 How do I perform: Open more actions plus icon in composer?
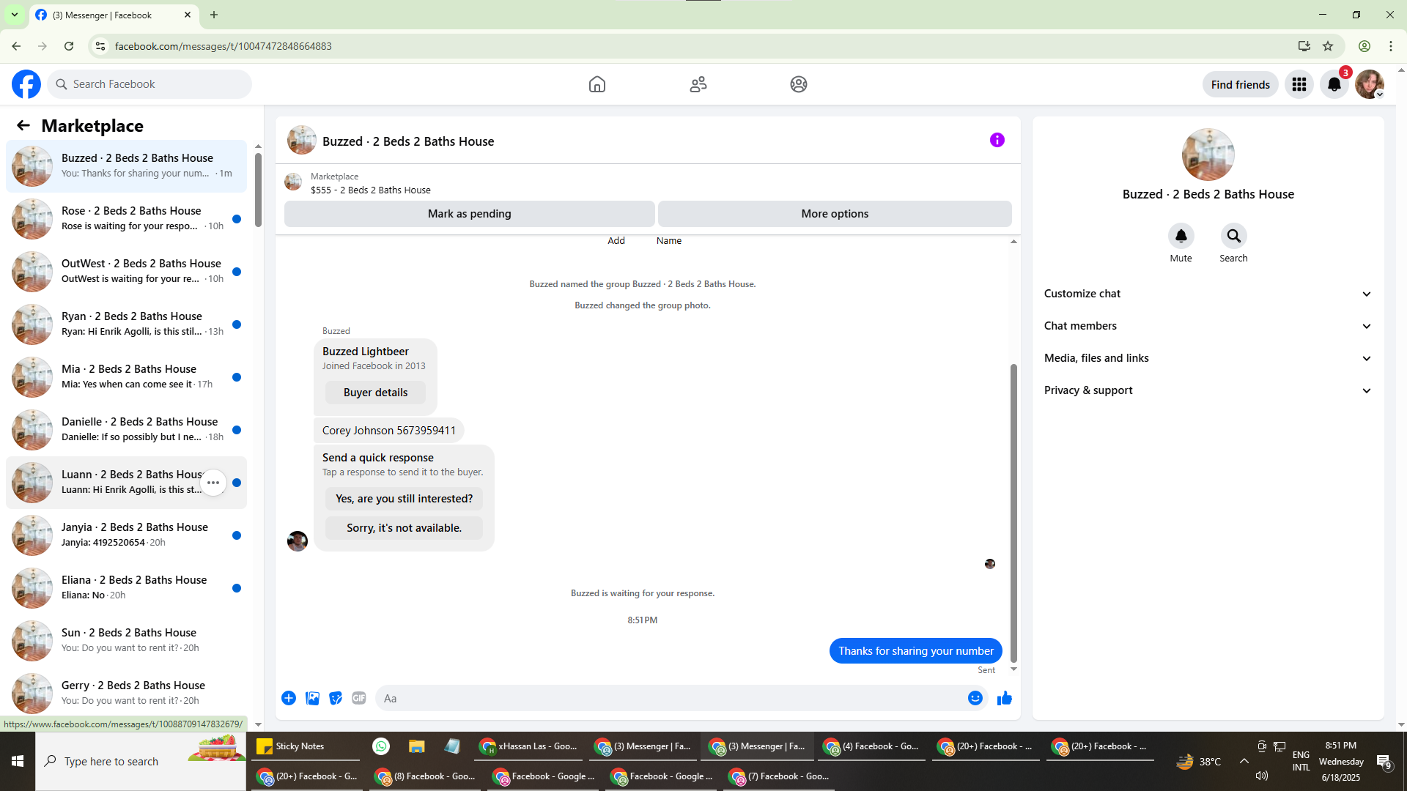coord(289,698)
